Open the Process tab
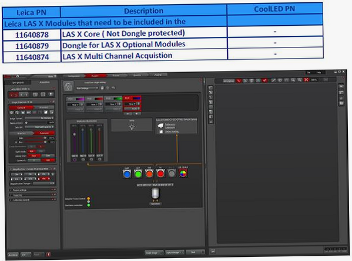This screenshot has height=261, width=352. coord(116,76)
